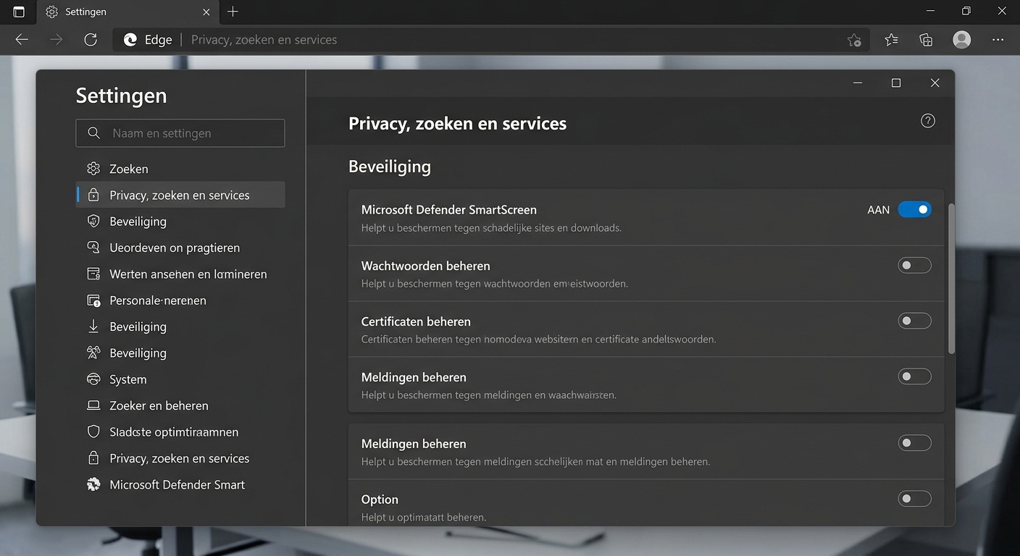Click Certificaten beheren row title
The width and height of the screenshot is (1020, 556).
coord(416,321)
